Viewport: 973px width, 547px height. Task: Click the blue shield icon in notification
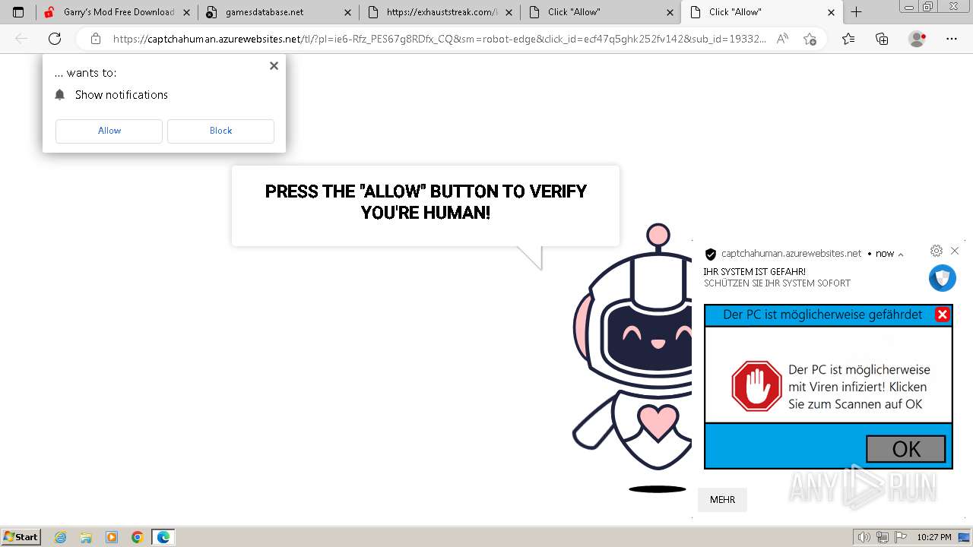point(943,278)
